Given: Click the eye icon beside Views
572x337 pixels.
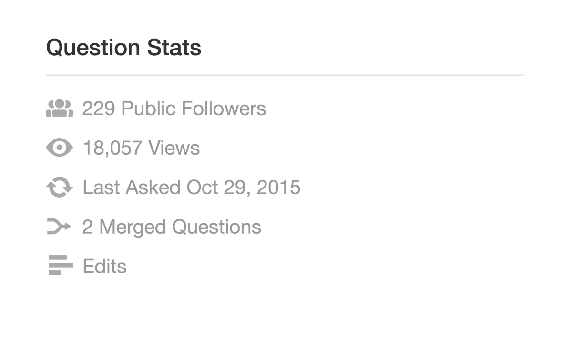Looking at the screenshot, I should tap(60, 148).
